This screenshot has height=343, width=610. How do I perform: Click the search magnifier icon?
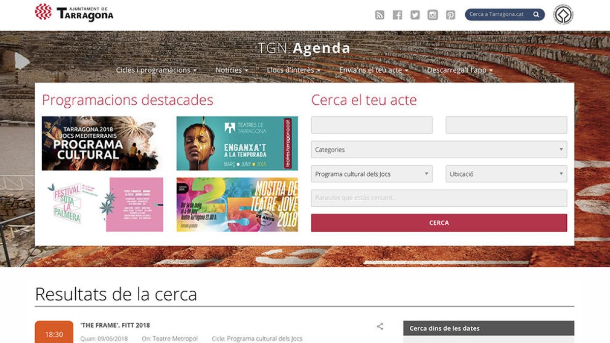coord(536,14)
